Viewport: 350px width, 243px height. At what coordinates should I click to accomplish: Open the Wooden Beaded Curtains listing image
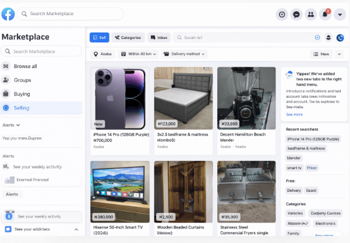[183, 192]
